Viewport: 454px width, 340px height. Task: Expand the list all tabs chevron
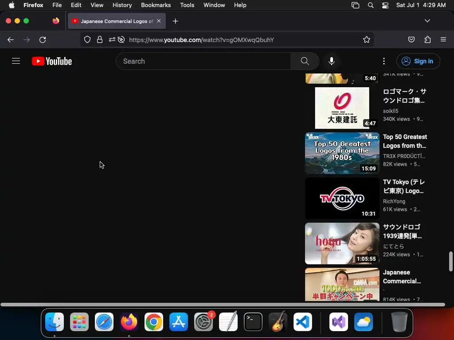tap(427, 21)
